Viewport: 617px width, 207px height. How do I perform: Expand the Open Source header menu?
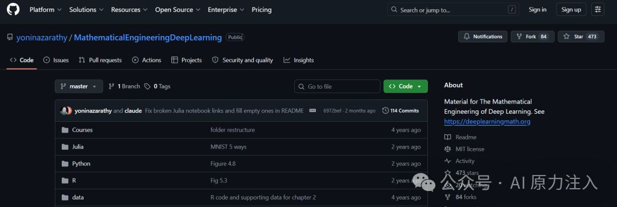click(177, 10)
